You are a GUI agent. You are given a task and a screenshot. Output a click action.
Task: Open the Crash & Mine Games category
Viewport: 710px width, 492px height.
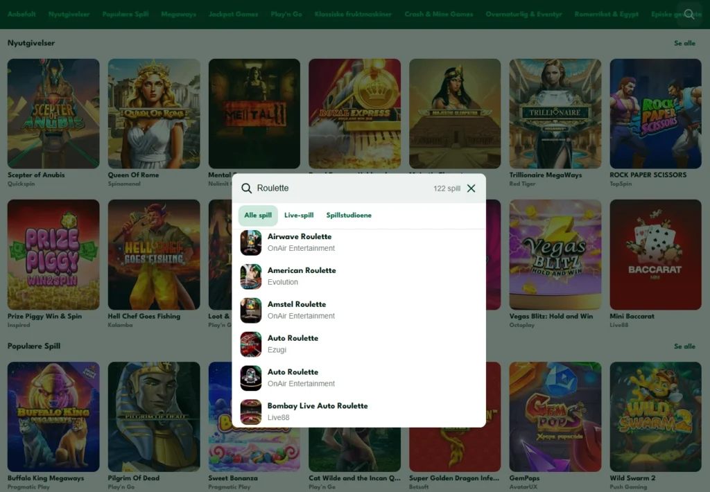pyautogui.click(x=439, y=14)
